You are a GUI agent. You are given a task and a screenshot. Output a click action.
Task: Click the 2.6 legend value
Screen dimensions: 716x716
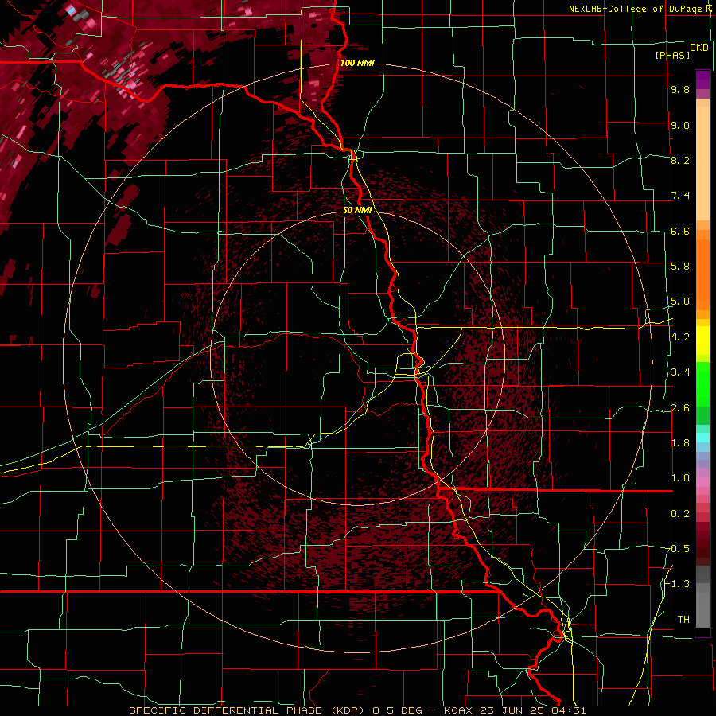coord(680,408)
